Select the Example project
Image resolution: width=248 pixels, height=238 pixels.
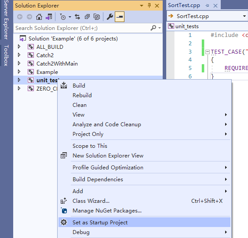click(47, 72)
